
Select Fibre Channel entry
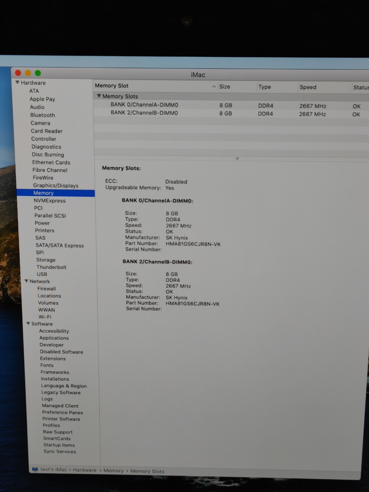coord(50,170)
